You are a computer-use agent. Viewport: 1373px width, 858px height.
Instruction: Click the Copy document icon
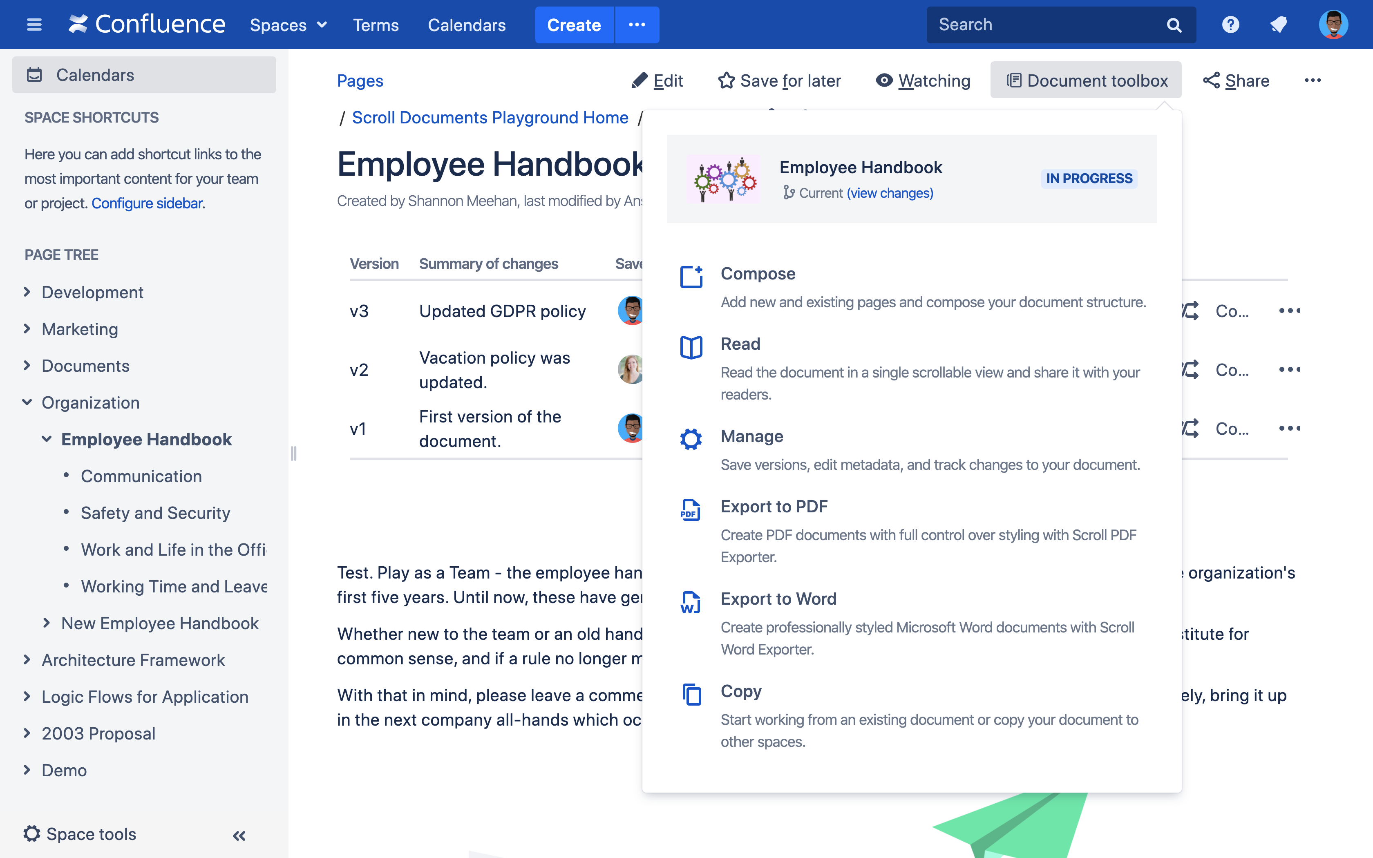click(x=691, y=694)
